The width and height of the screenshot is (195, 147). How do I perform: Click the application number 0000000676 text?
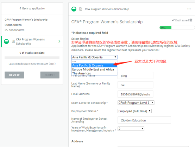[x=13, y=25]
